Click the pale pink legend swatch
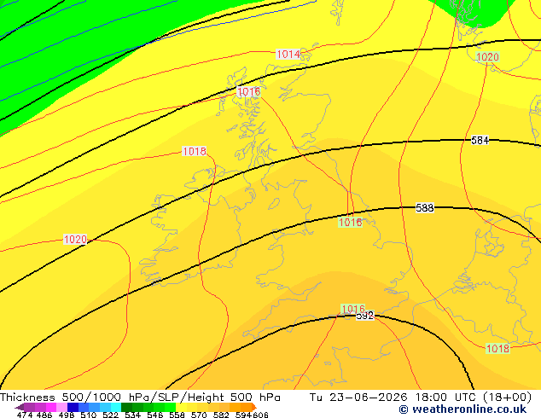The image size is (541, 418). pos(61,407)
